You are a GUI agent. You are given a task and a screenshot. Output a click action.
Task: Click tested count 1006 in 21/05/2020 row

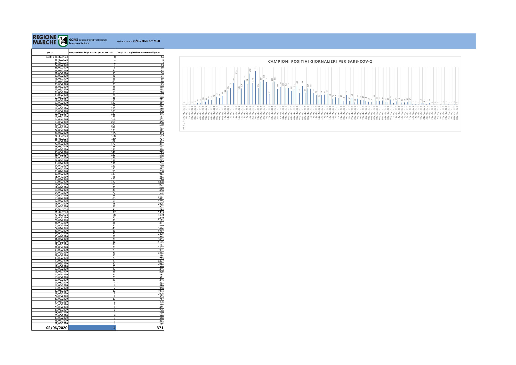[161, 293]
